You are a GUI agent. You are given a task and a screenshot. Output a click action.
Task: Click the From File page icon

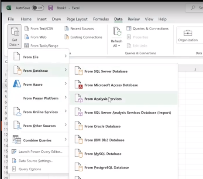click(x=17, y=56)
